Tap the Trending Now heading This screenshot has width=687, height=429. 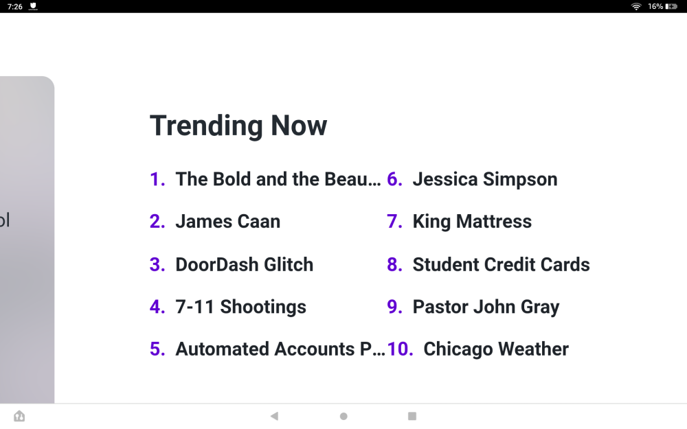pyautogui.click(x=238, y=126)
